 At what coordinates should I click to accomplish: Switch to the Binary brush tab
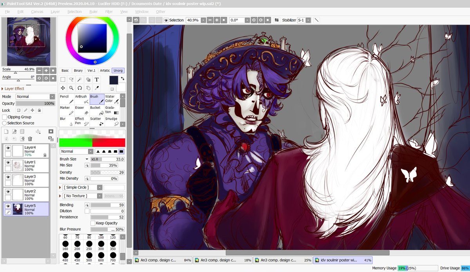tap(78, 70)
